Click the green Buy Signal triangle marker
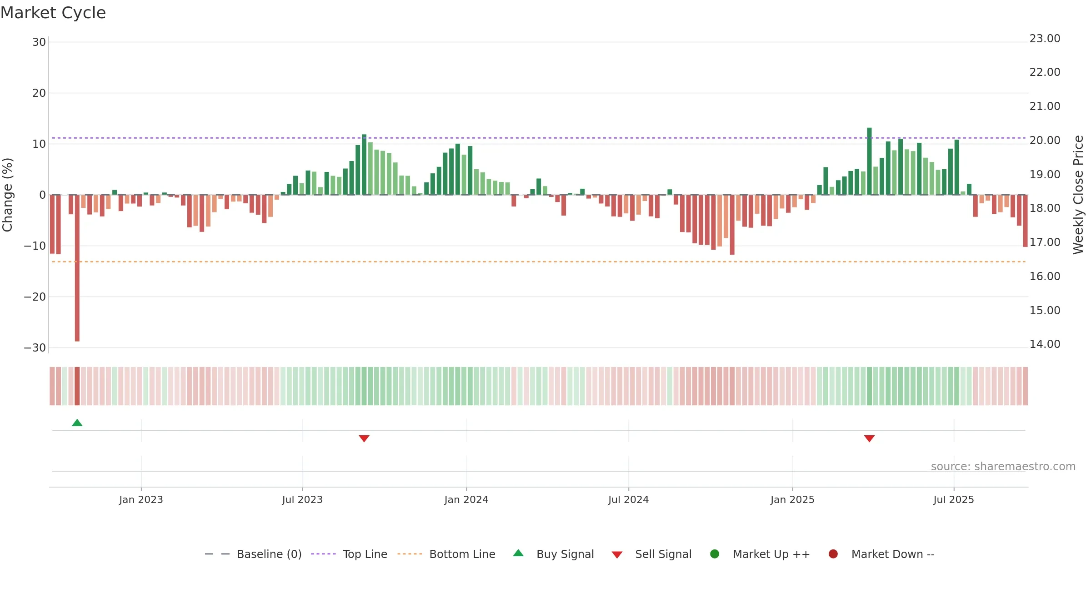The height and width of the screenshot is (614, 1091). tap(77, 423)
